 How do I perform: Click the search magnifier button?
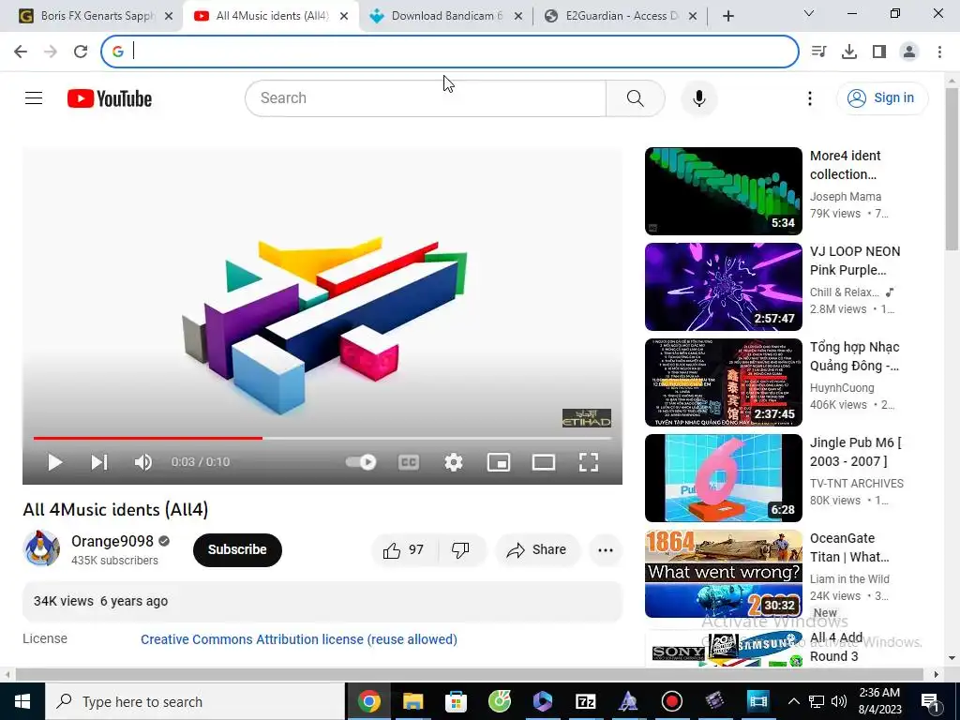(635, 97)
